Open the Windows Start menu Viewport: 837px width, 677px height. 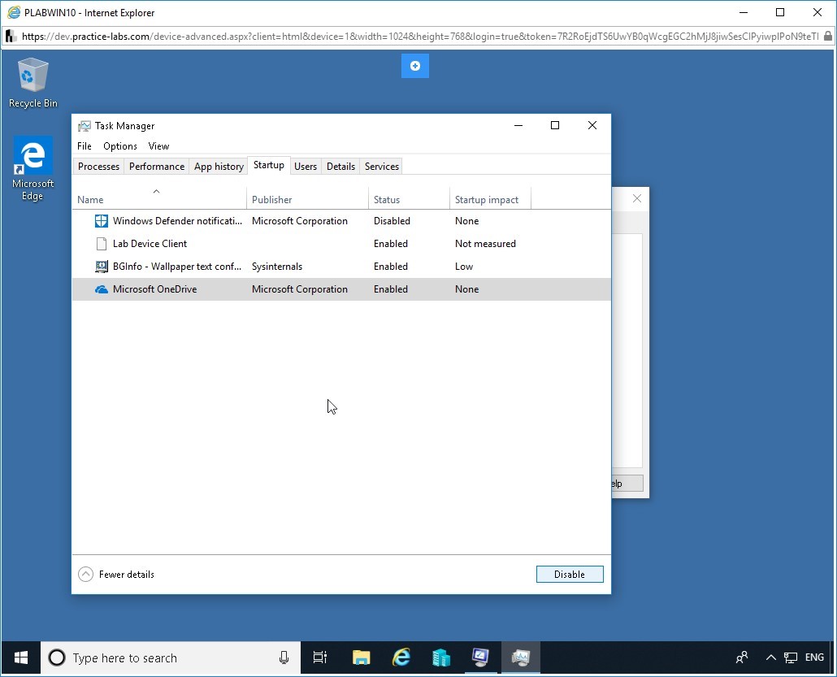pyautogui.click(x=21, y=657)
